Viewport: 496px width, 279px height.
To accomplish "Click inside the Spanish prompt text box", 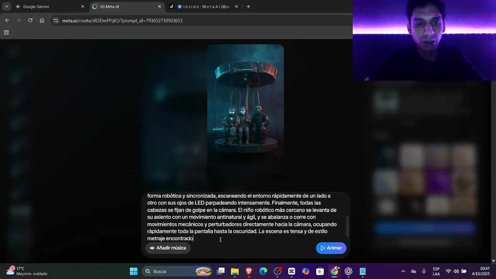I will tap(242, 217).
